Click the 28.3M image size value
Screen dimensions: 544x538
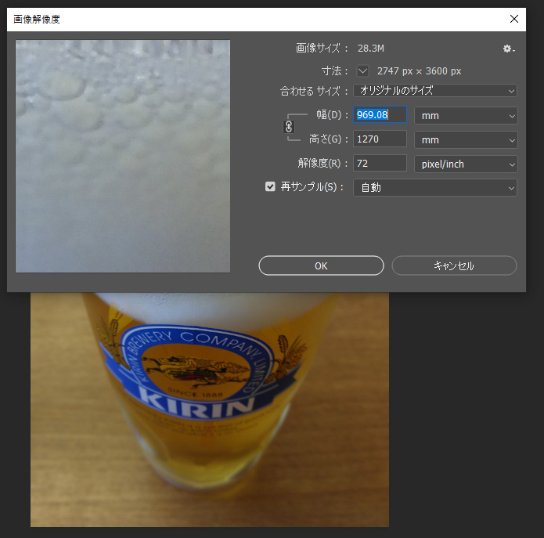pyautogui.click(x=371, y=49)
